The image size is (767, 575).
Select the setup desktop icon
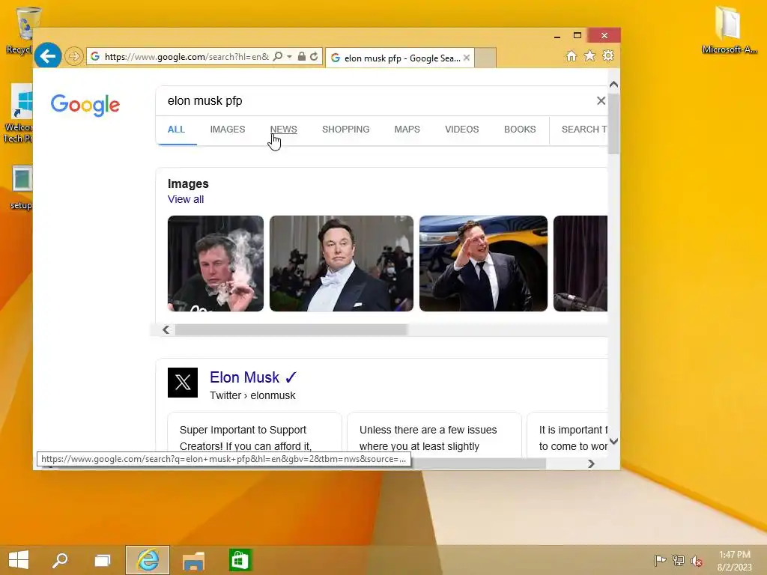click(20, 188)
